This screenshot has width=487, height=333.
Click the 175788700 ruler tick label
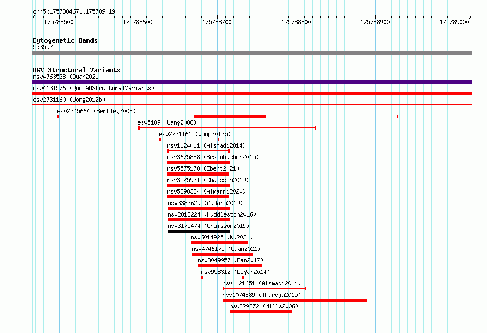217,22
